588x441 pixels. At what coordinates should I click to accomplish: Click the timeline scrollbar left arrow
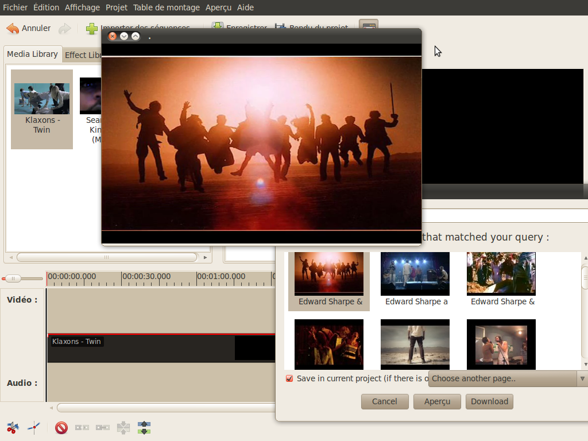tap(51, 408)
